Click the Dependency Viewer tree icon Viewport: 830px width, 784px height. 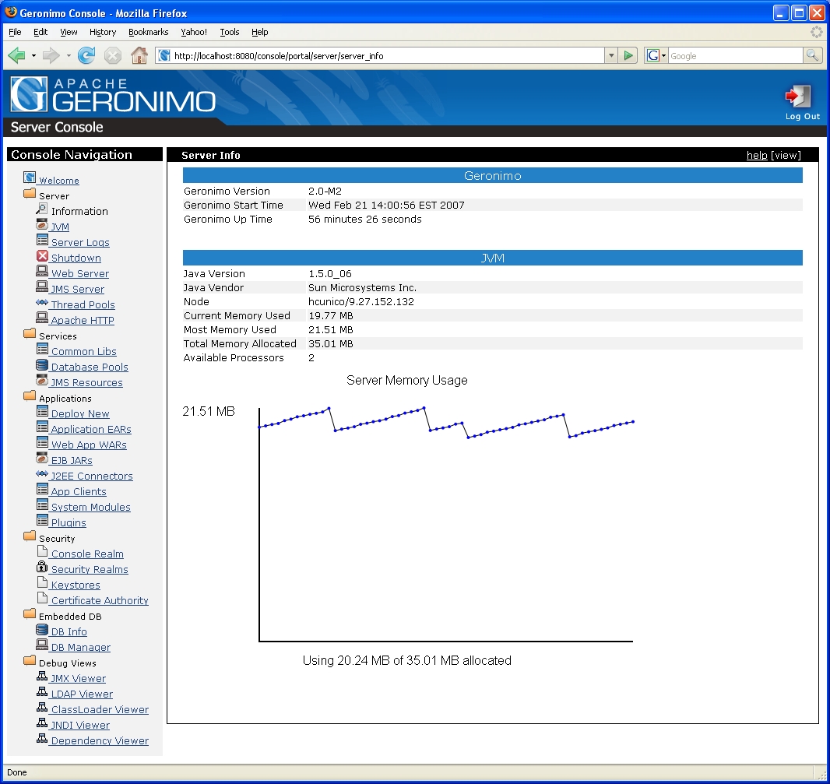[42, 739]
